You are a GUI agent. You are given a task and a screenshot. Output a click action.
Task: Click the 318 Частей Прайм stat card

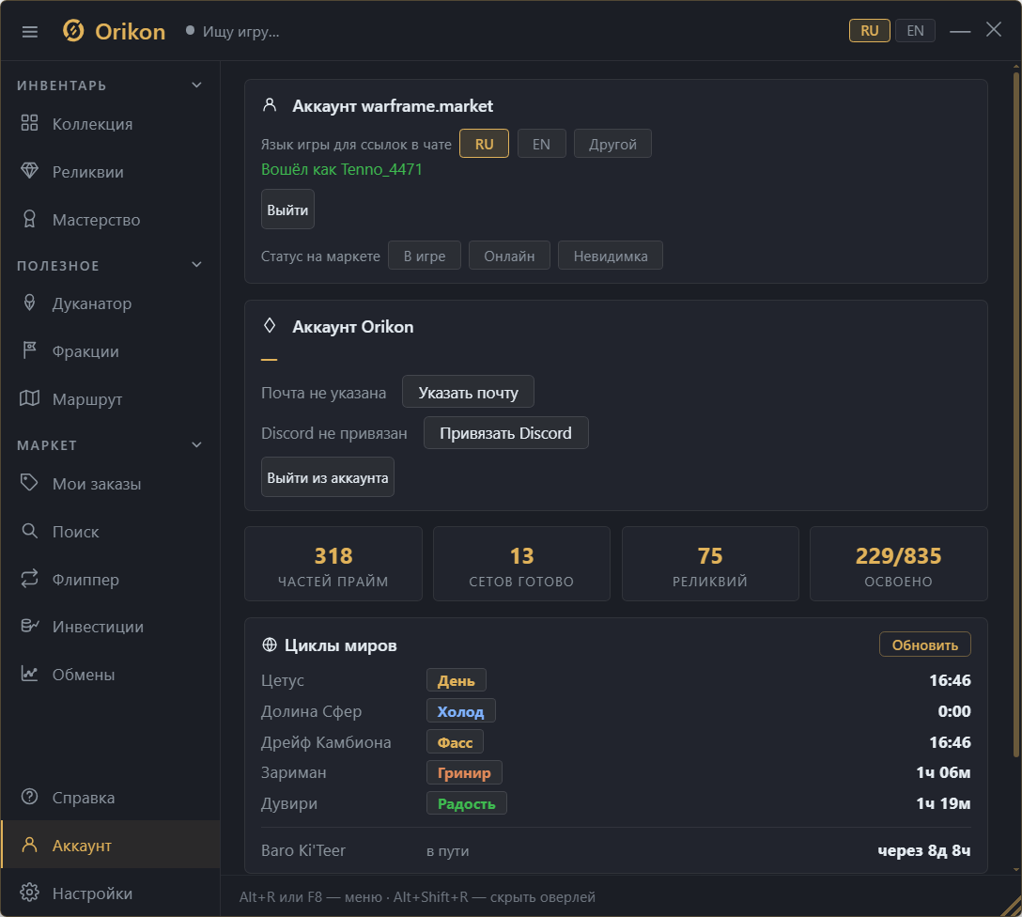coord(333,564)
